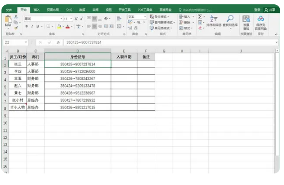Click the AutoSum sigma icon

200,17
